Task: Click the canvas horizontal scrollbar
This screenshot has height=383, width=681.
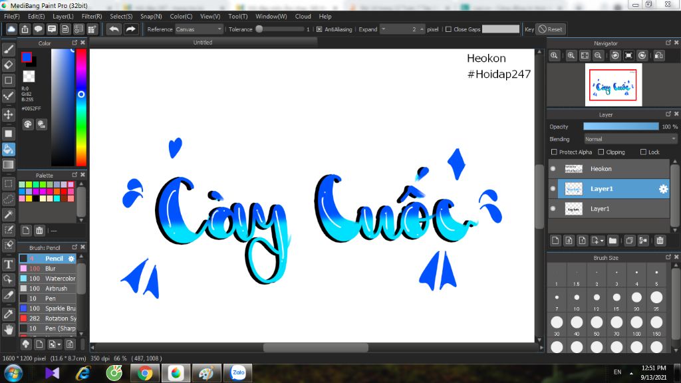Action: [316, 348]
